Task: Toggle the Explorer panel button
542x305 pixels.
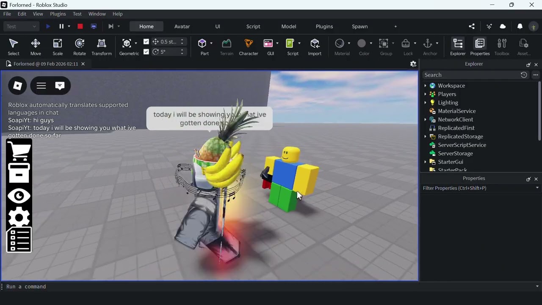Action: (458, 47)
